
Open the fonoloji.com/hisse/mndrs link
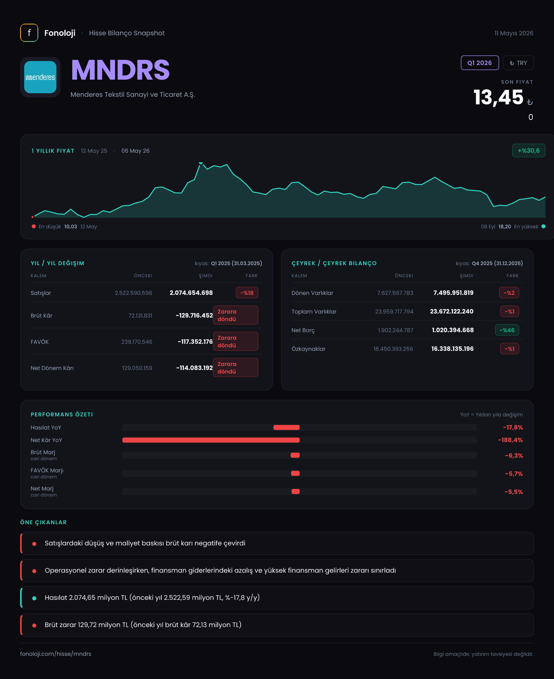(x=56, y=654)
